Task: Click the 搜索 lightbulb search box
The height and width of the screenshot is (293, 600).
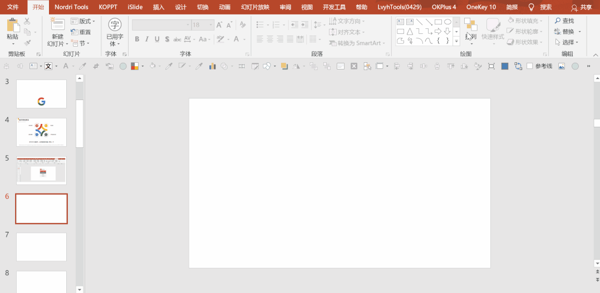Action: coord(540,7)
